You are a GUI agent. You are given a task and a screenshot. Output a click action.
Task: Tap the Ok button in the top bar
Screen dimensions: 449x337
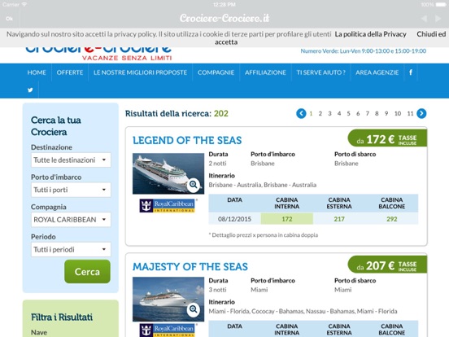[9, 19]
